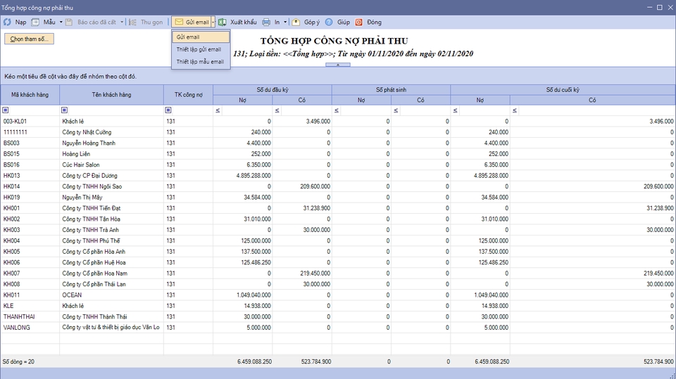
Task: Open filter icon under Mã khách hàng
Action: coord(6,110)
